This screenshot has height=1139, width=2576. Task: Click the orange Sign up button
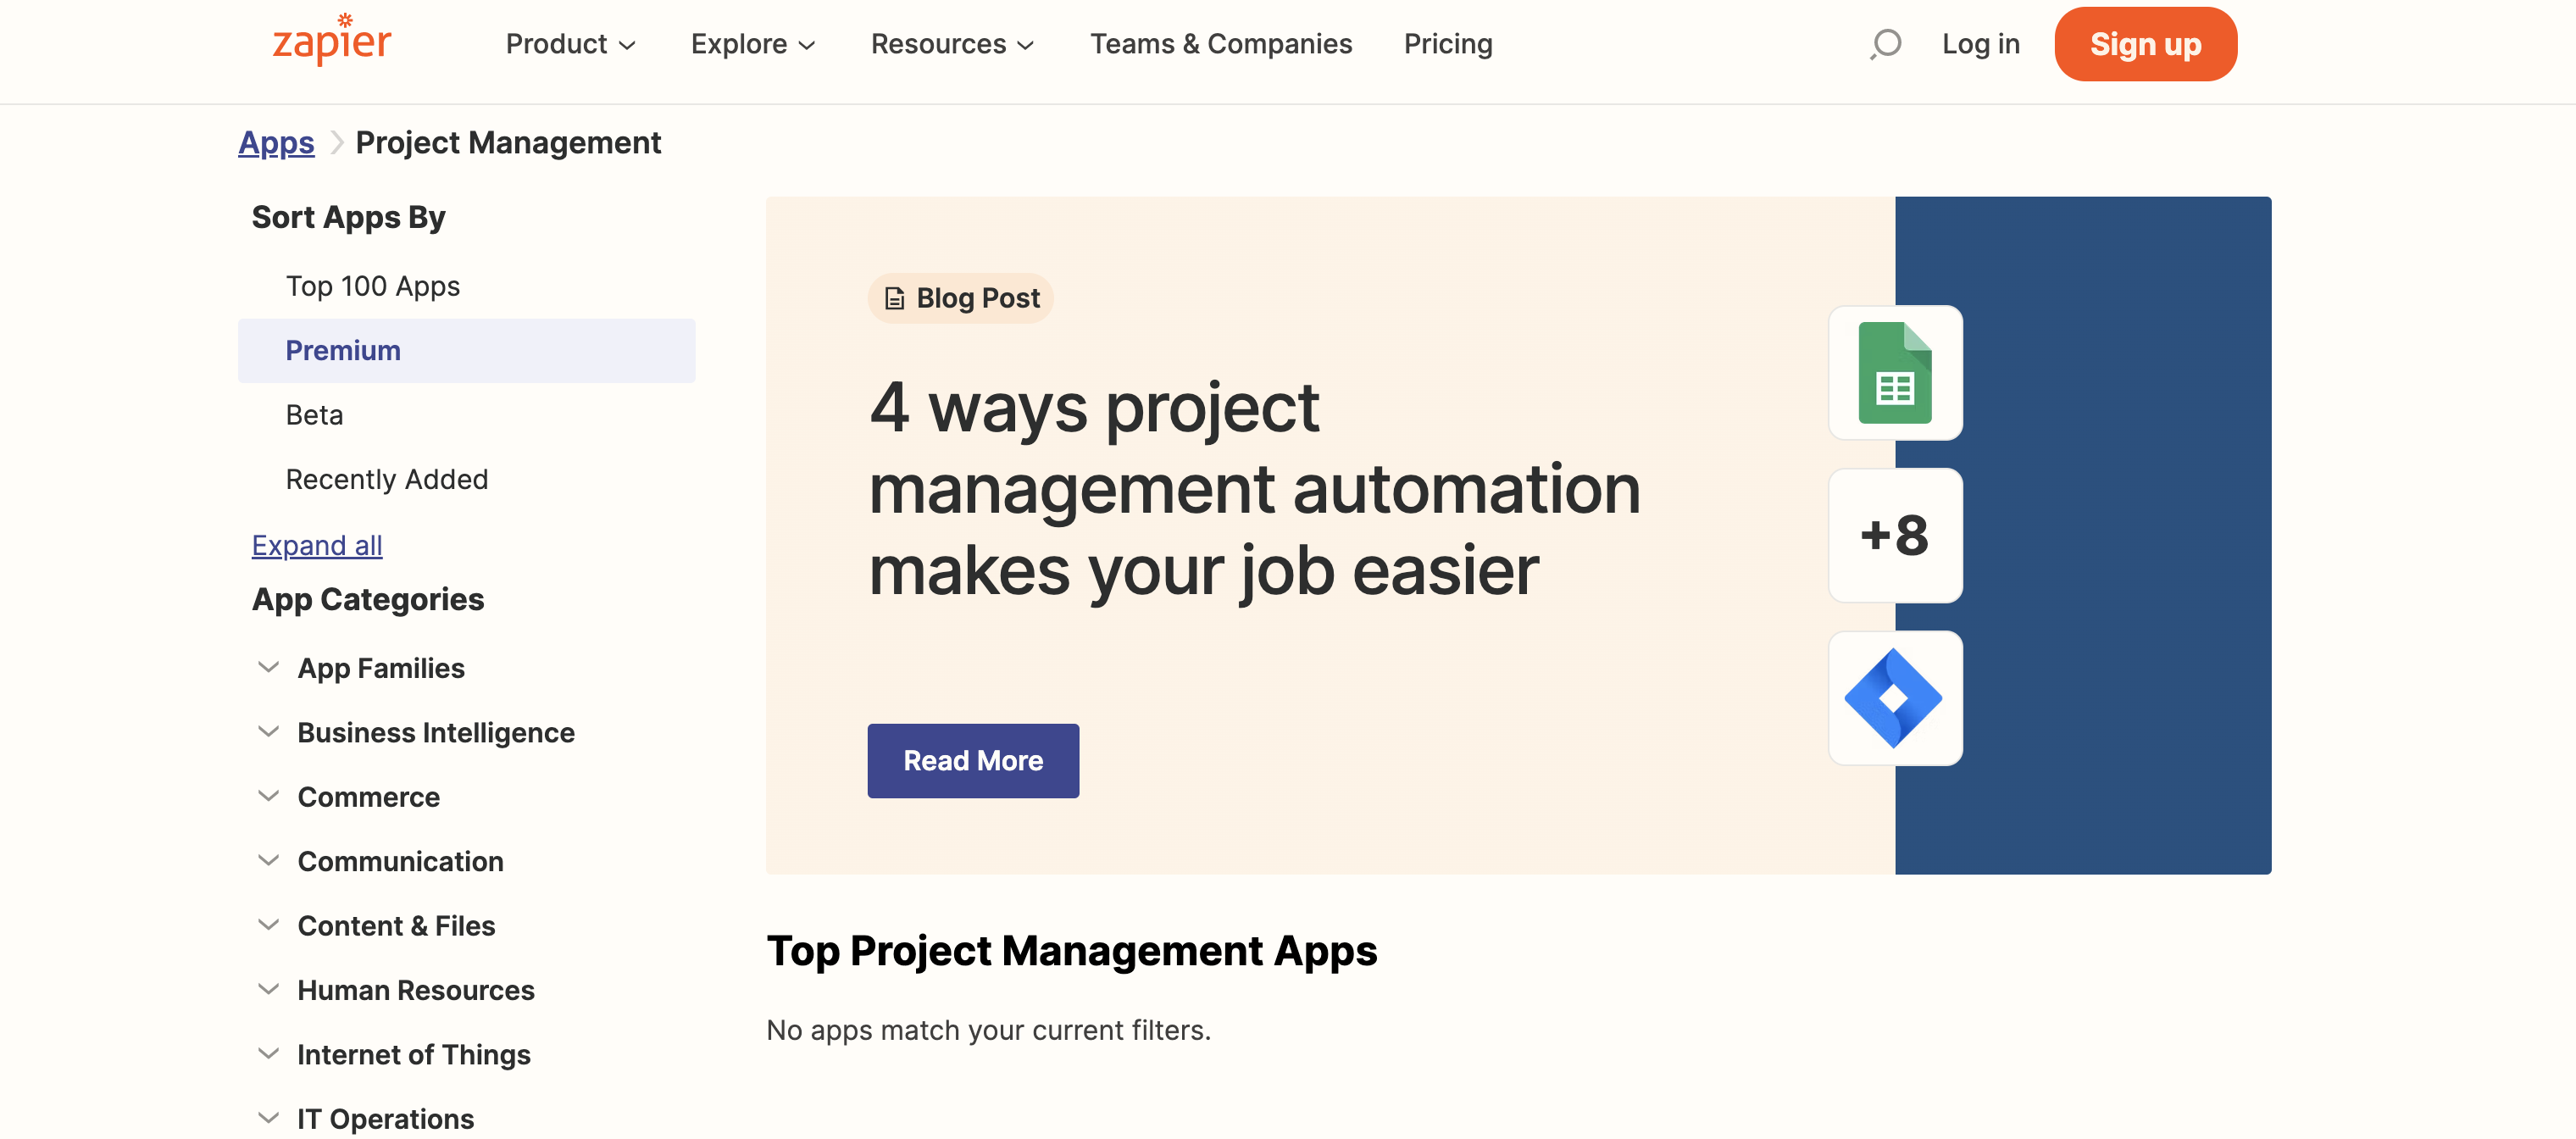click(x=2144, y=44)
